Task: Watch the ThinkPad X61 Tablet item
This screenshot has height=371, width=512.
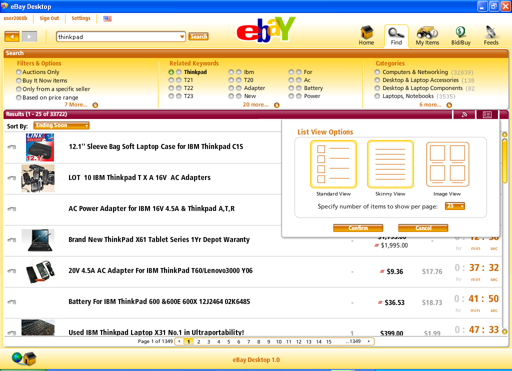Action: (12, 240)
